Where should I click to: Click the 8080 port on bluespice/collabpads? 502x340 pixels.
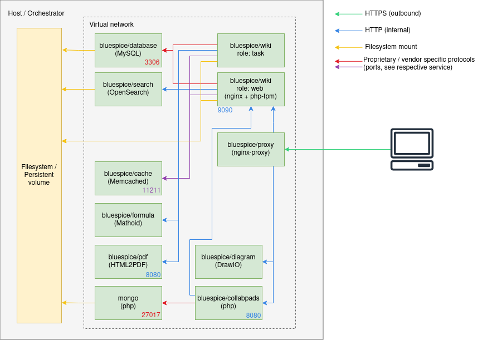tap(254, 316)
